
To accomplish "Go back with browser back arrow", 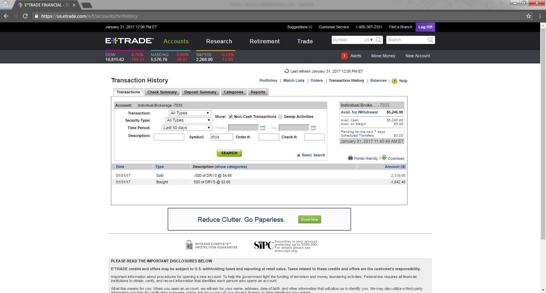I will click(x=6, y=16).
